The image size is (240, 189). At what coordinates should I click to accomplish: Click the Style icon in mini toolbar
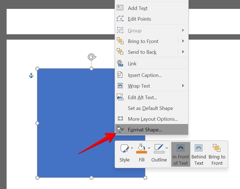tap(124, 148)
